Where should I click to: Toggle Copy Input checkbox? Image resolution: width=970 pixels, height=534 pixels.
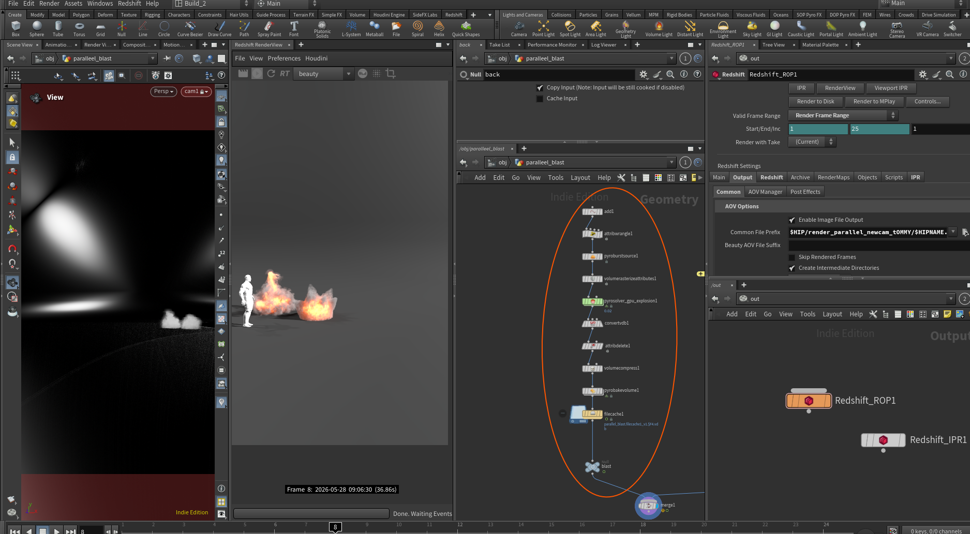pyautogui.click(x=540, y=88)
